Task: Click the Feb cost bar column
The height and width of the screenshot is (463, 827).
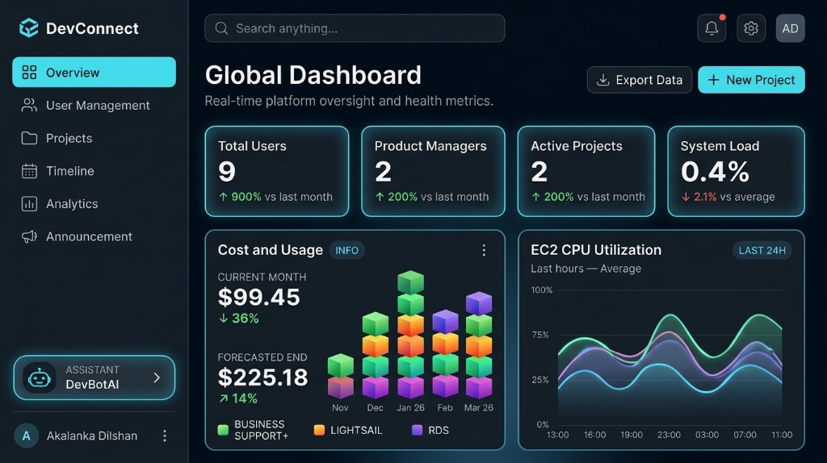Action: tap(445, 353)
